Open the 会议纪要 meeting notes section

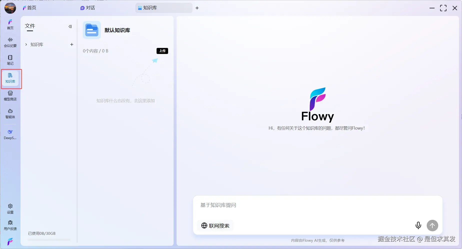(x=10, y=42)
